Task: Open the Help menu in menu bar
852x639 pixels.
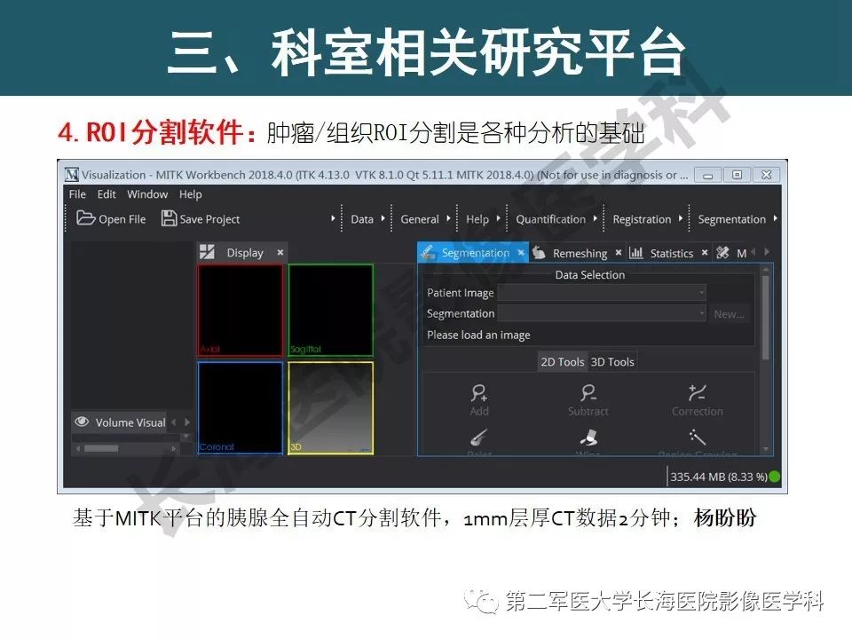Action: 190,194
